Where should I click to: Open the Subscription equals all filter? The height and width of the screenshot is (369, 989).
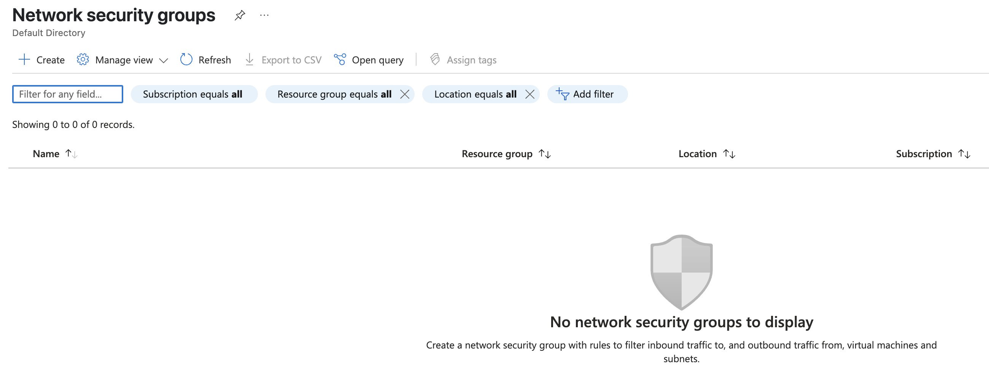[194, 94]
